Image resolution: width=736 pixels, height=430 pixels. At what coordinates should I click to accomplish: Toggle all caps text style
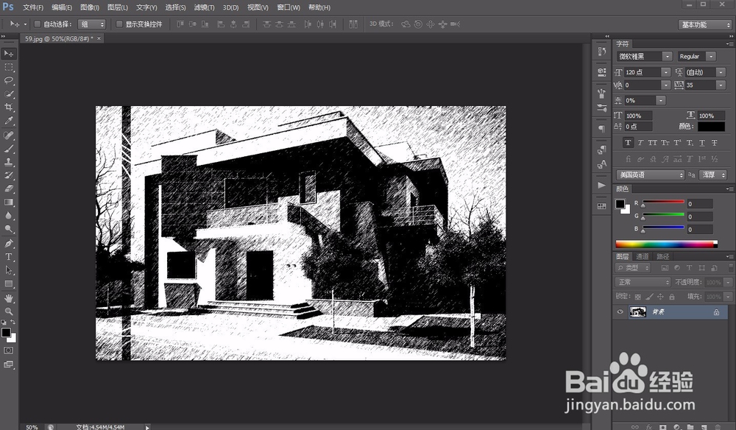[x=652, y=143]
